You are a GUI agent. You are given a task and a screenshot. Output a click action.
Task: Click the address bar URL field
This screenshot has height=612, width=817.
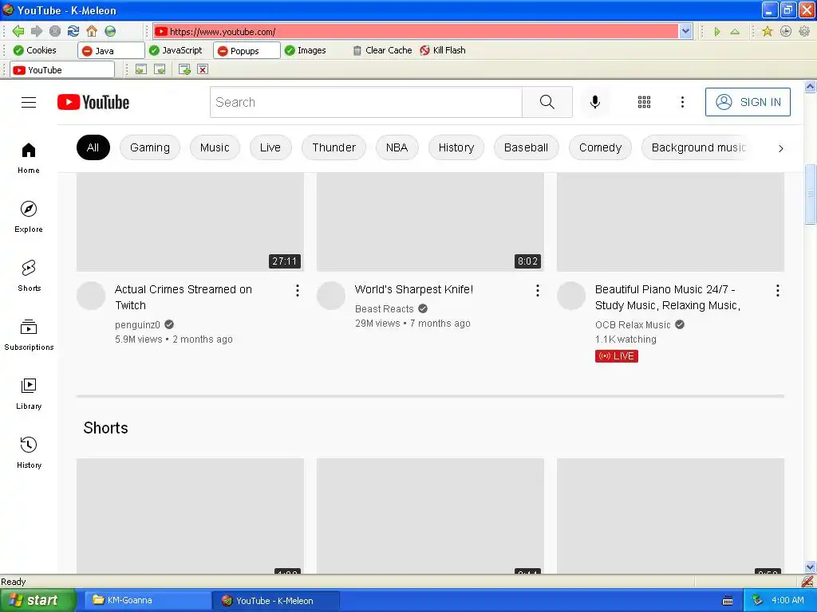pyautogui.click(x=416, y=31)
